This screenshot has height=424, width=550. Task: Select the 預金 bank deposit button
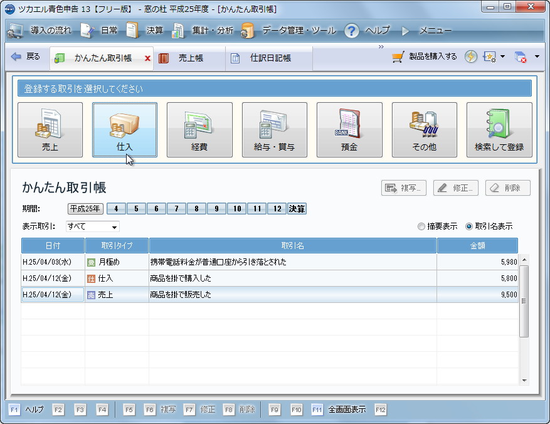pyautogui.click(x=349, y=129)
